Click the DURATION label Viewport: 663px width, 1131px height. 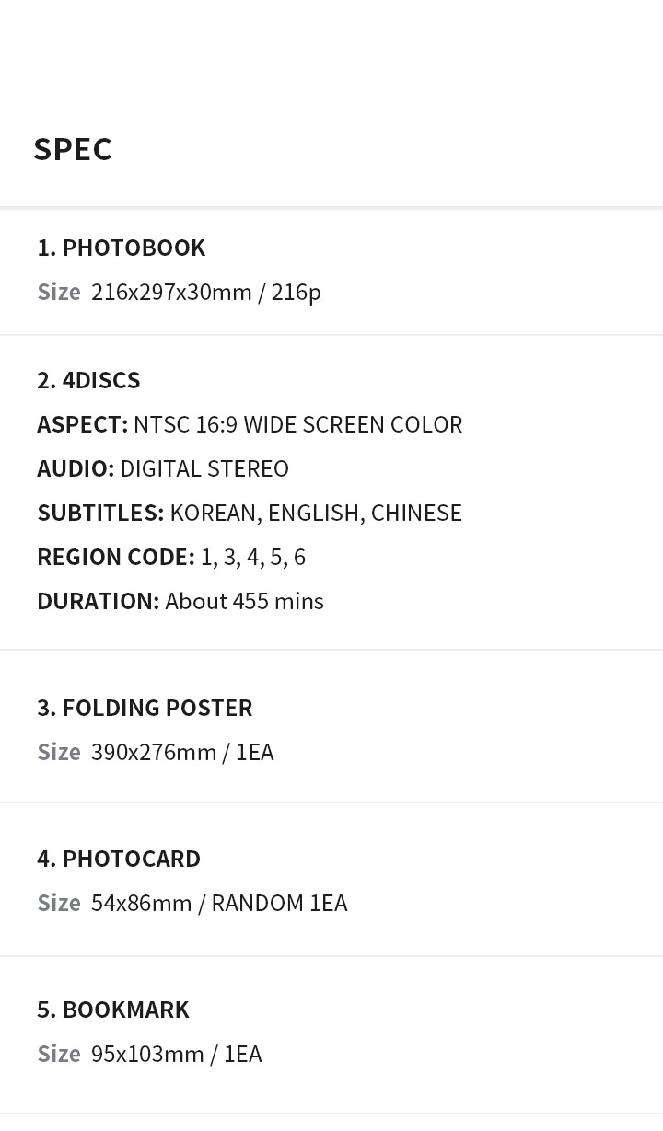[98, 601]
